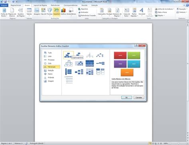Click the Indicador bookmark button

83,12
